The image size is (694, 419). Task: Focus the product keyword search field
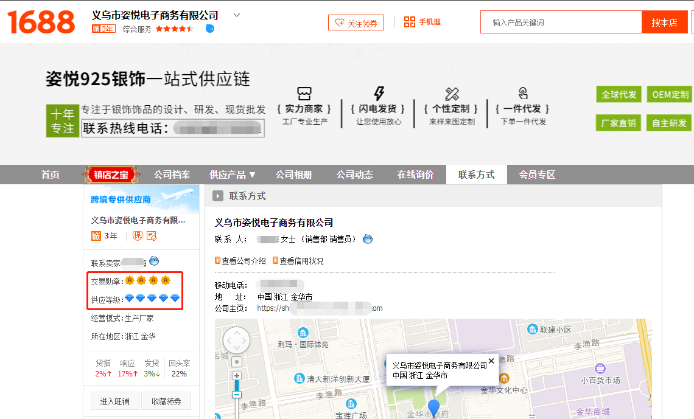pyautogui.click(x=561, y=22)
